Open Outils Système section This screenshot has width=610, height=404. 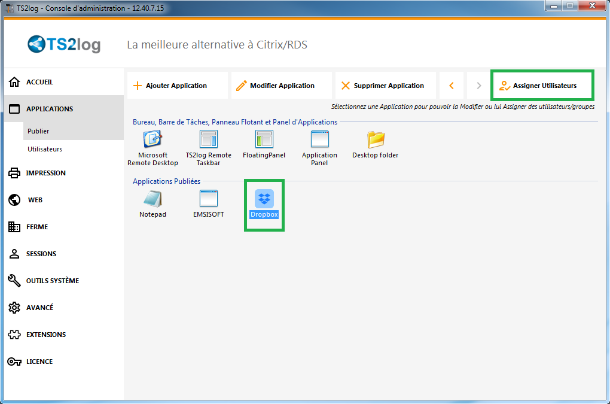64,281
